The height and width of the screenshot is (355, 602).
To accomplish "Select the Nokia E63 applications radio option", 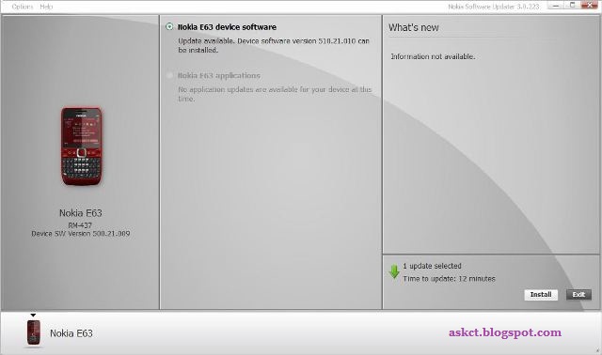I will (169, 75).
